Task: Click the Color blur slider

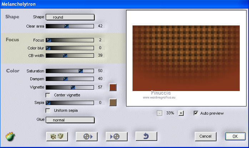Action: point(70,48)
